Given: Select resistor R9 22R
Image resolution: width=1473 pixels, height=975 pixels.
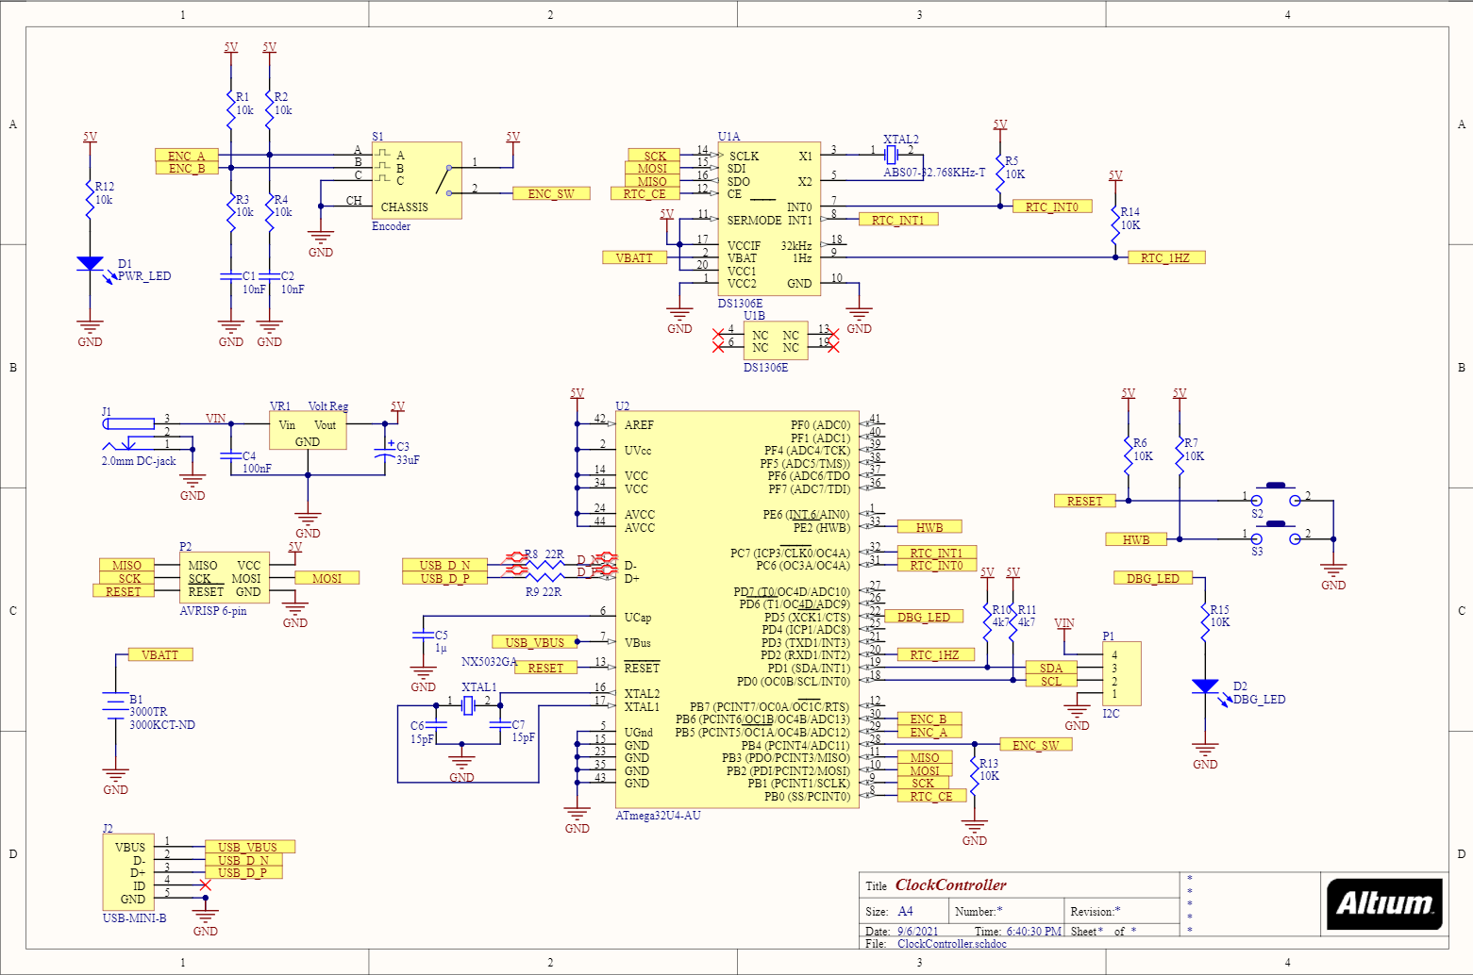Looking at the screenshot, I should point(544,577).
